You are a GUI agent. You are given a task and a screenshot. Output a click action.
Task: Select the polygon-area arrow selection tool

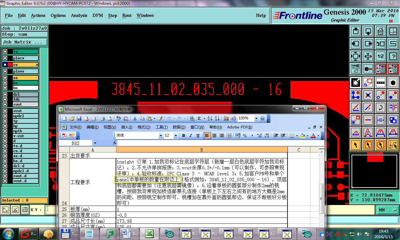(380, 145)
